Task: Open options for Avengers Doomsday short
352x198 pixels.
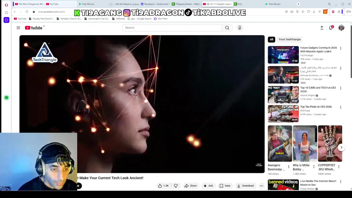Action: coord(288,167)
